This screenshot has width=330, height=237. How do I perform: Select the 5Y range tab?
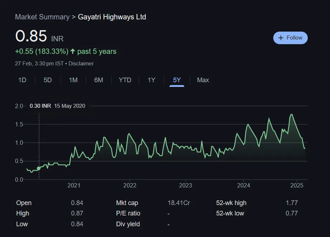click(x=177, y=80)
